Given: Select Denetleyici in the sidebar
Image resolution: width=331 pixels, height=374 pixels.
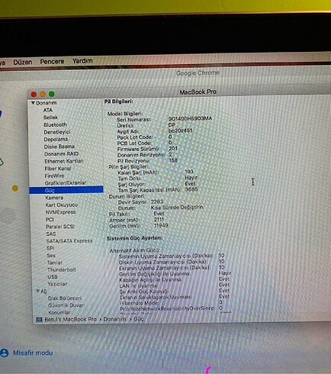Looking at the screenshot, I should pyautogui.click(x=57, y=132).
